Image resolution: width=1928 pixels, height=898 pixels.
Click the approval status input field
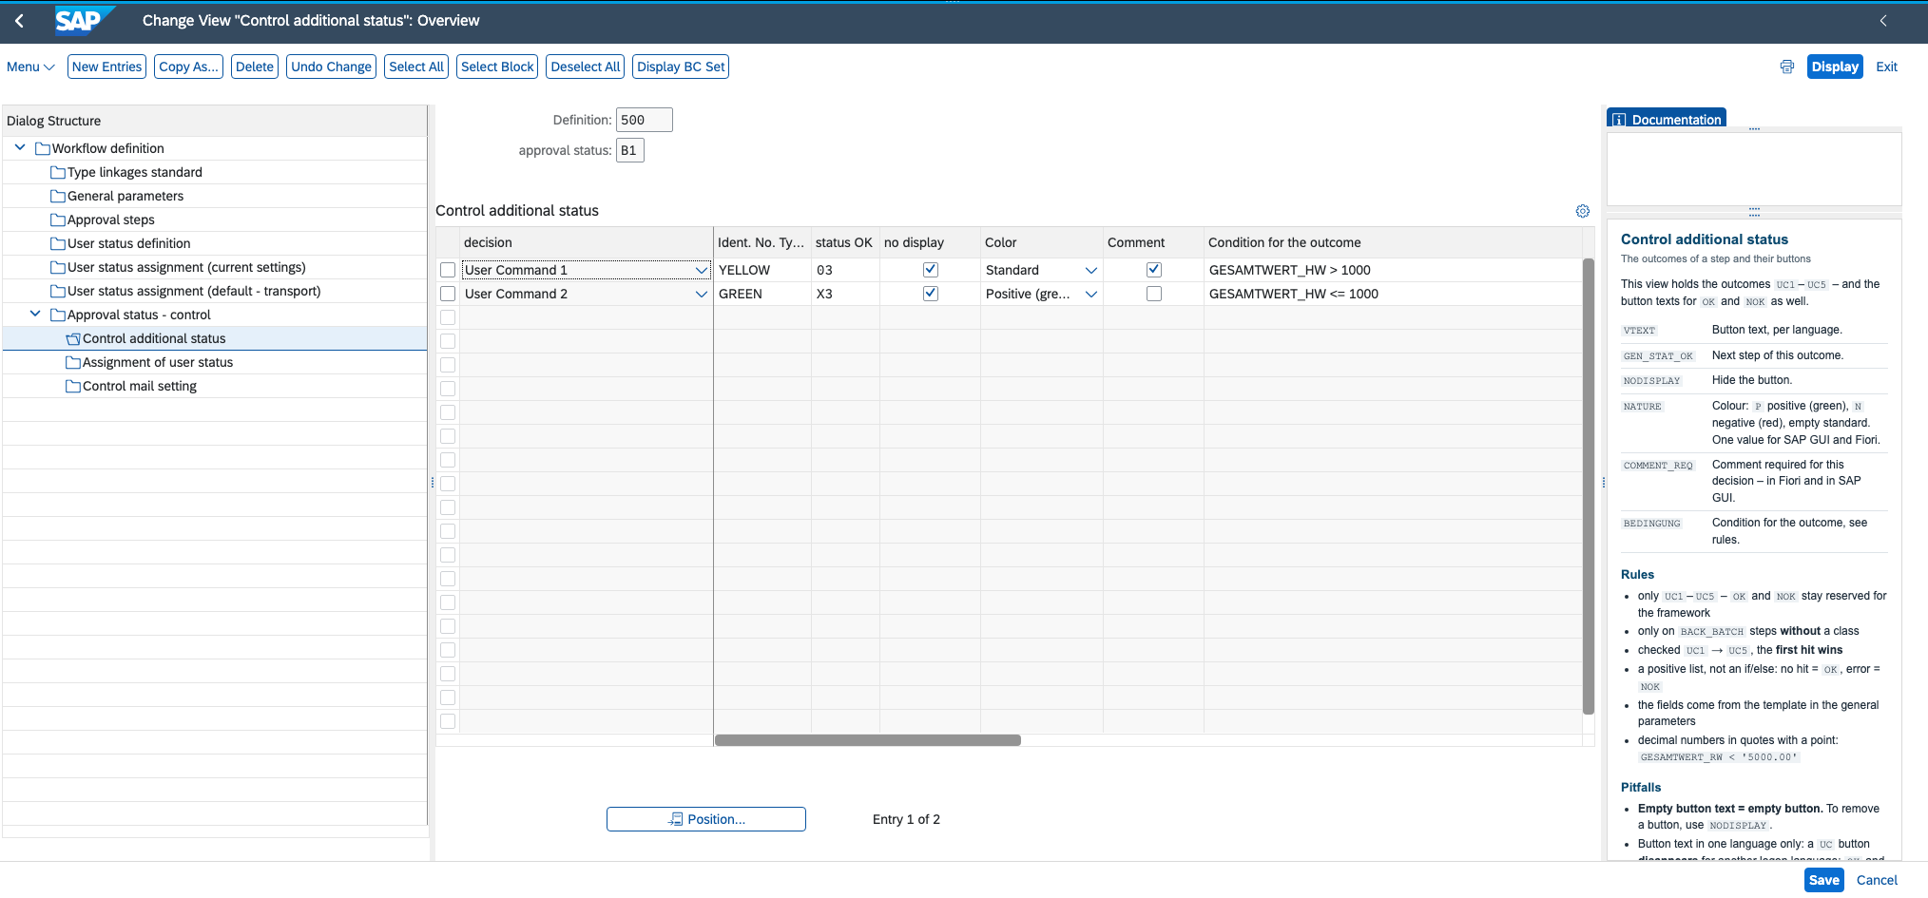coord(630,150)
